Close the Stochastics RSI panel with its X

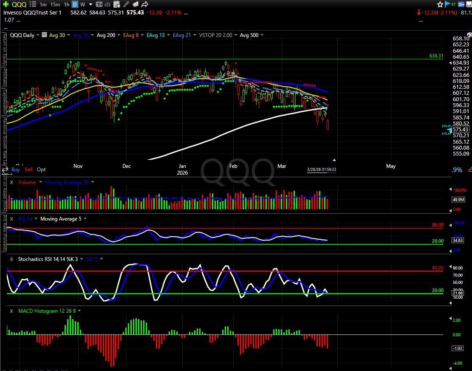pos(11,259)
